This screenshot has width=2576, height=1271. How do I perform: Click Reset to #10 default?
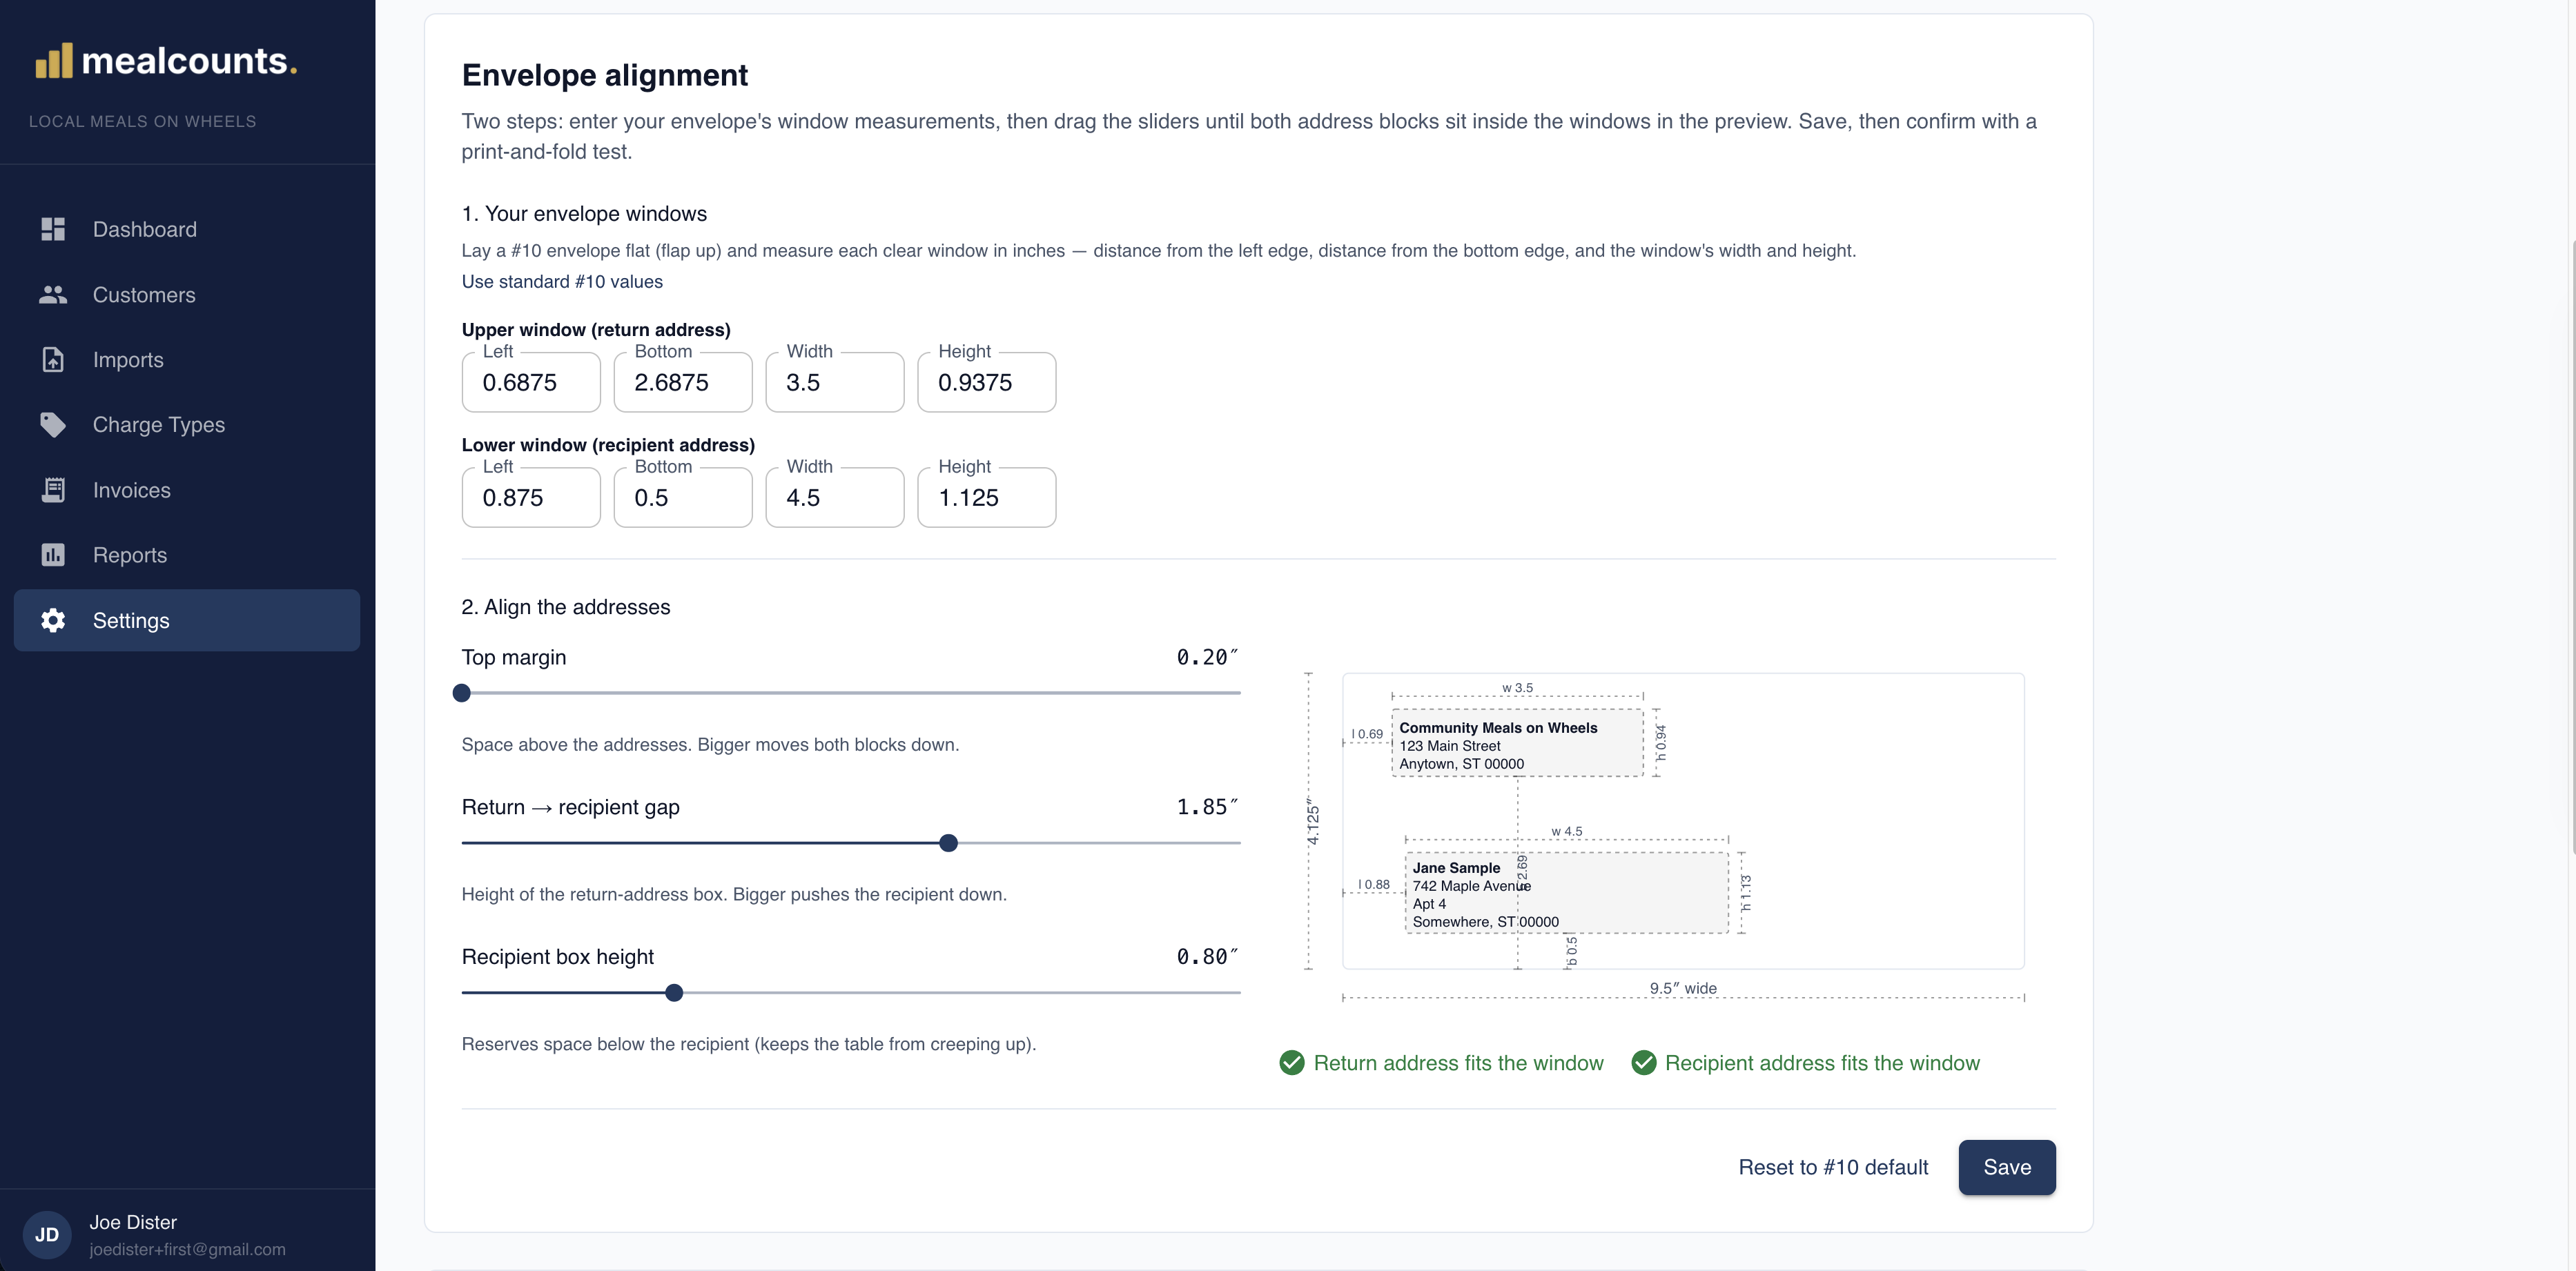pyautogui.click(x=1833, y=1167)
